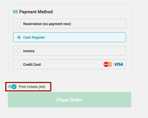Screen dimensions: 148x118
Task: Click the VISA logo icon
Action: (x=118, y=64)
